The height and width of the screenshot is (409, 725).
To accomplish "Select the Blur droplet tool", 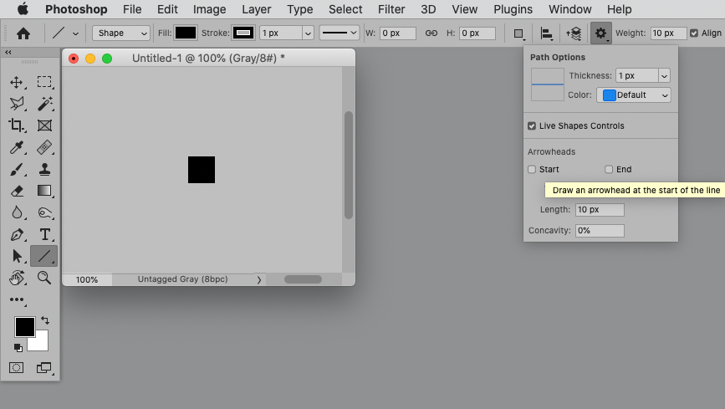I will (x=17, y=212).
